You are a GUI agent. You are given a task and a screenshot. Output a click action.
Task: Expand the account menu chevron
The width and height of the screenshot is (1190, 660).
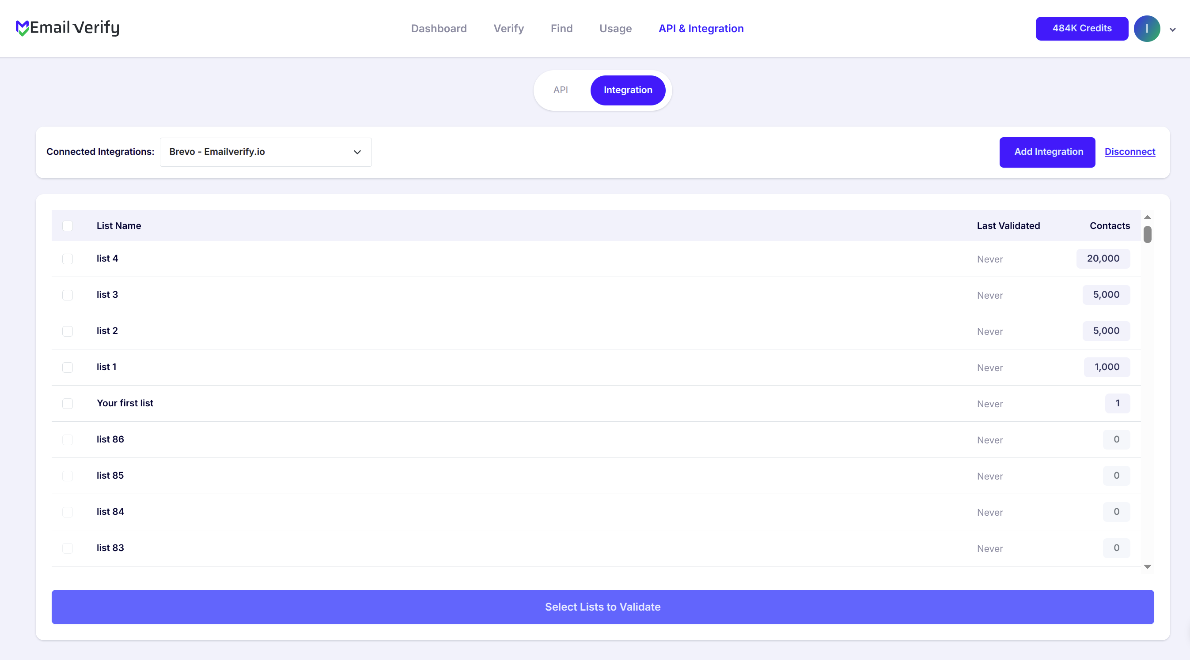pos(1172,30)
